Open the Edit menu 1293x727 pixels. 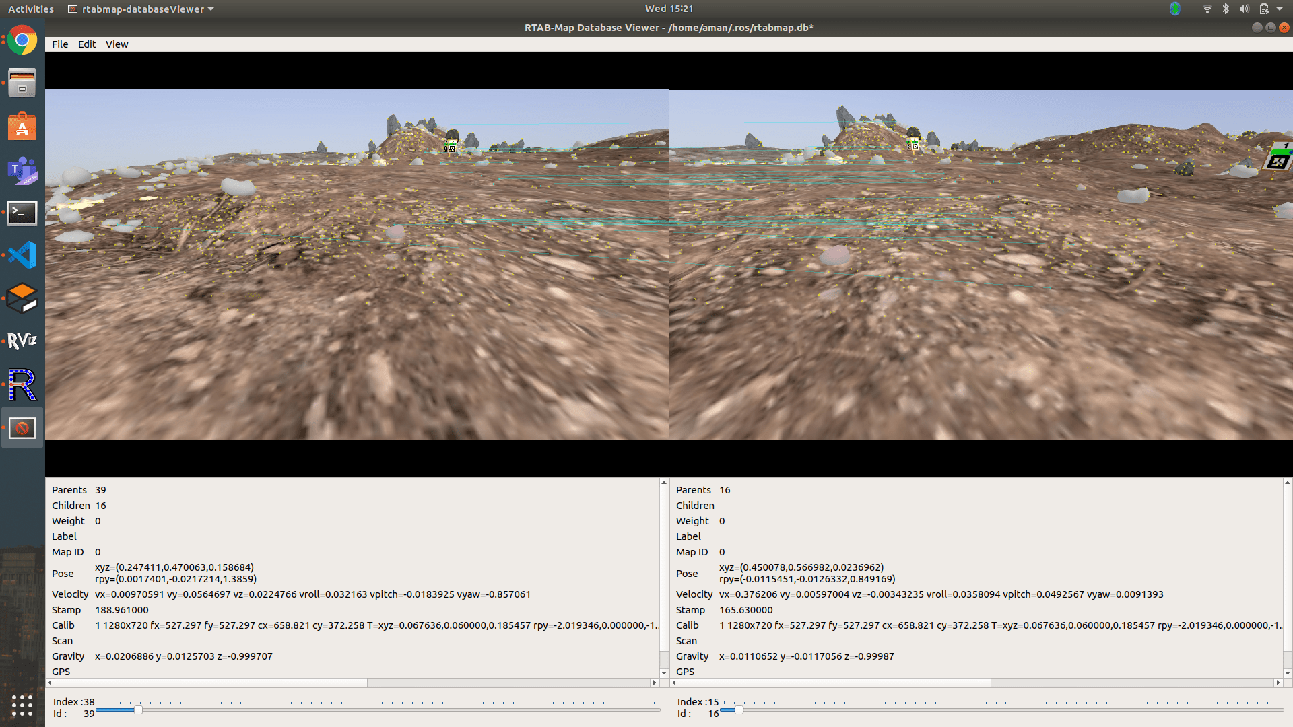point(87,44)
